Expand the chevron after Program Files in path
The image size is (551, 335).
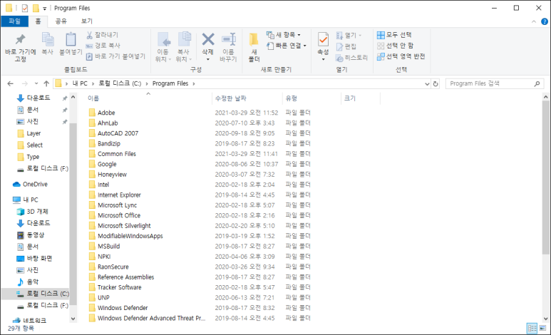coord(194,83)
